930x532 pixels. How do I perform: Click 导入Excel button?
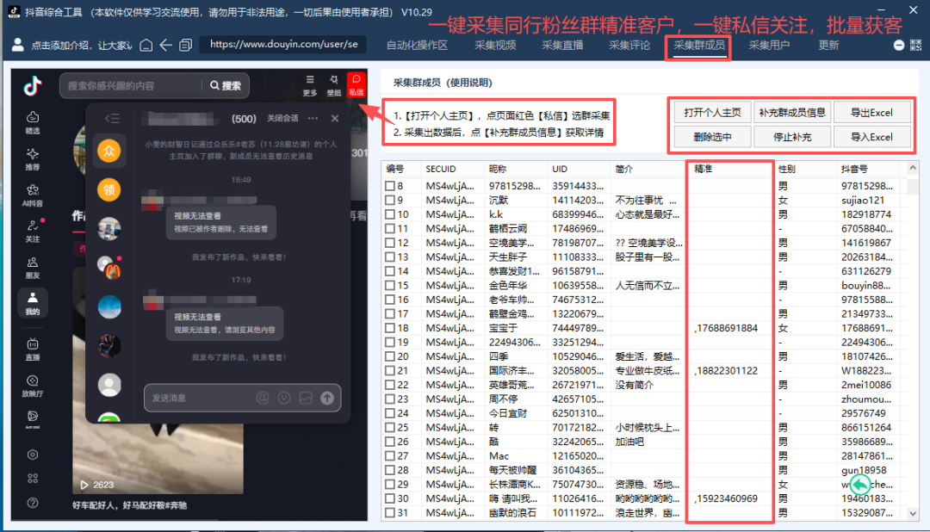click(871, 137)
